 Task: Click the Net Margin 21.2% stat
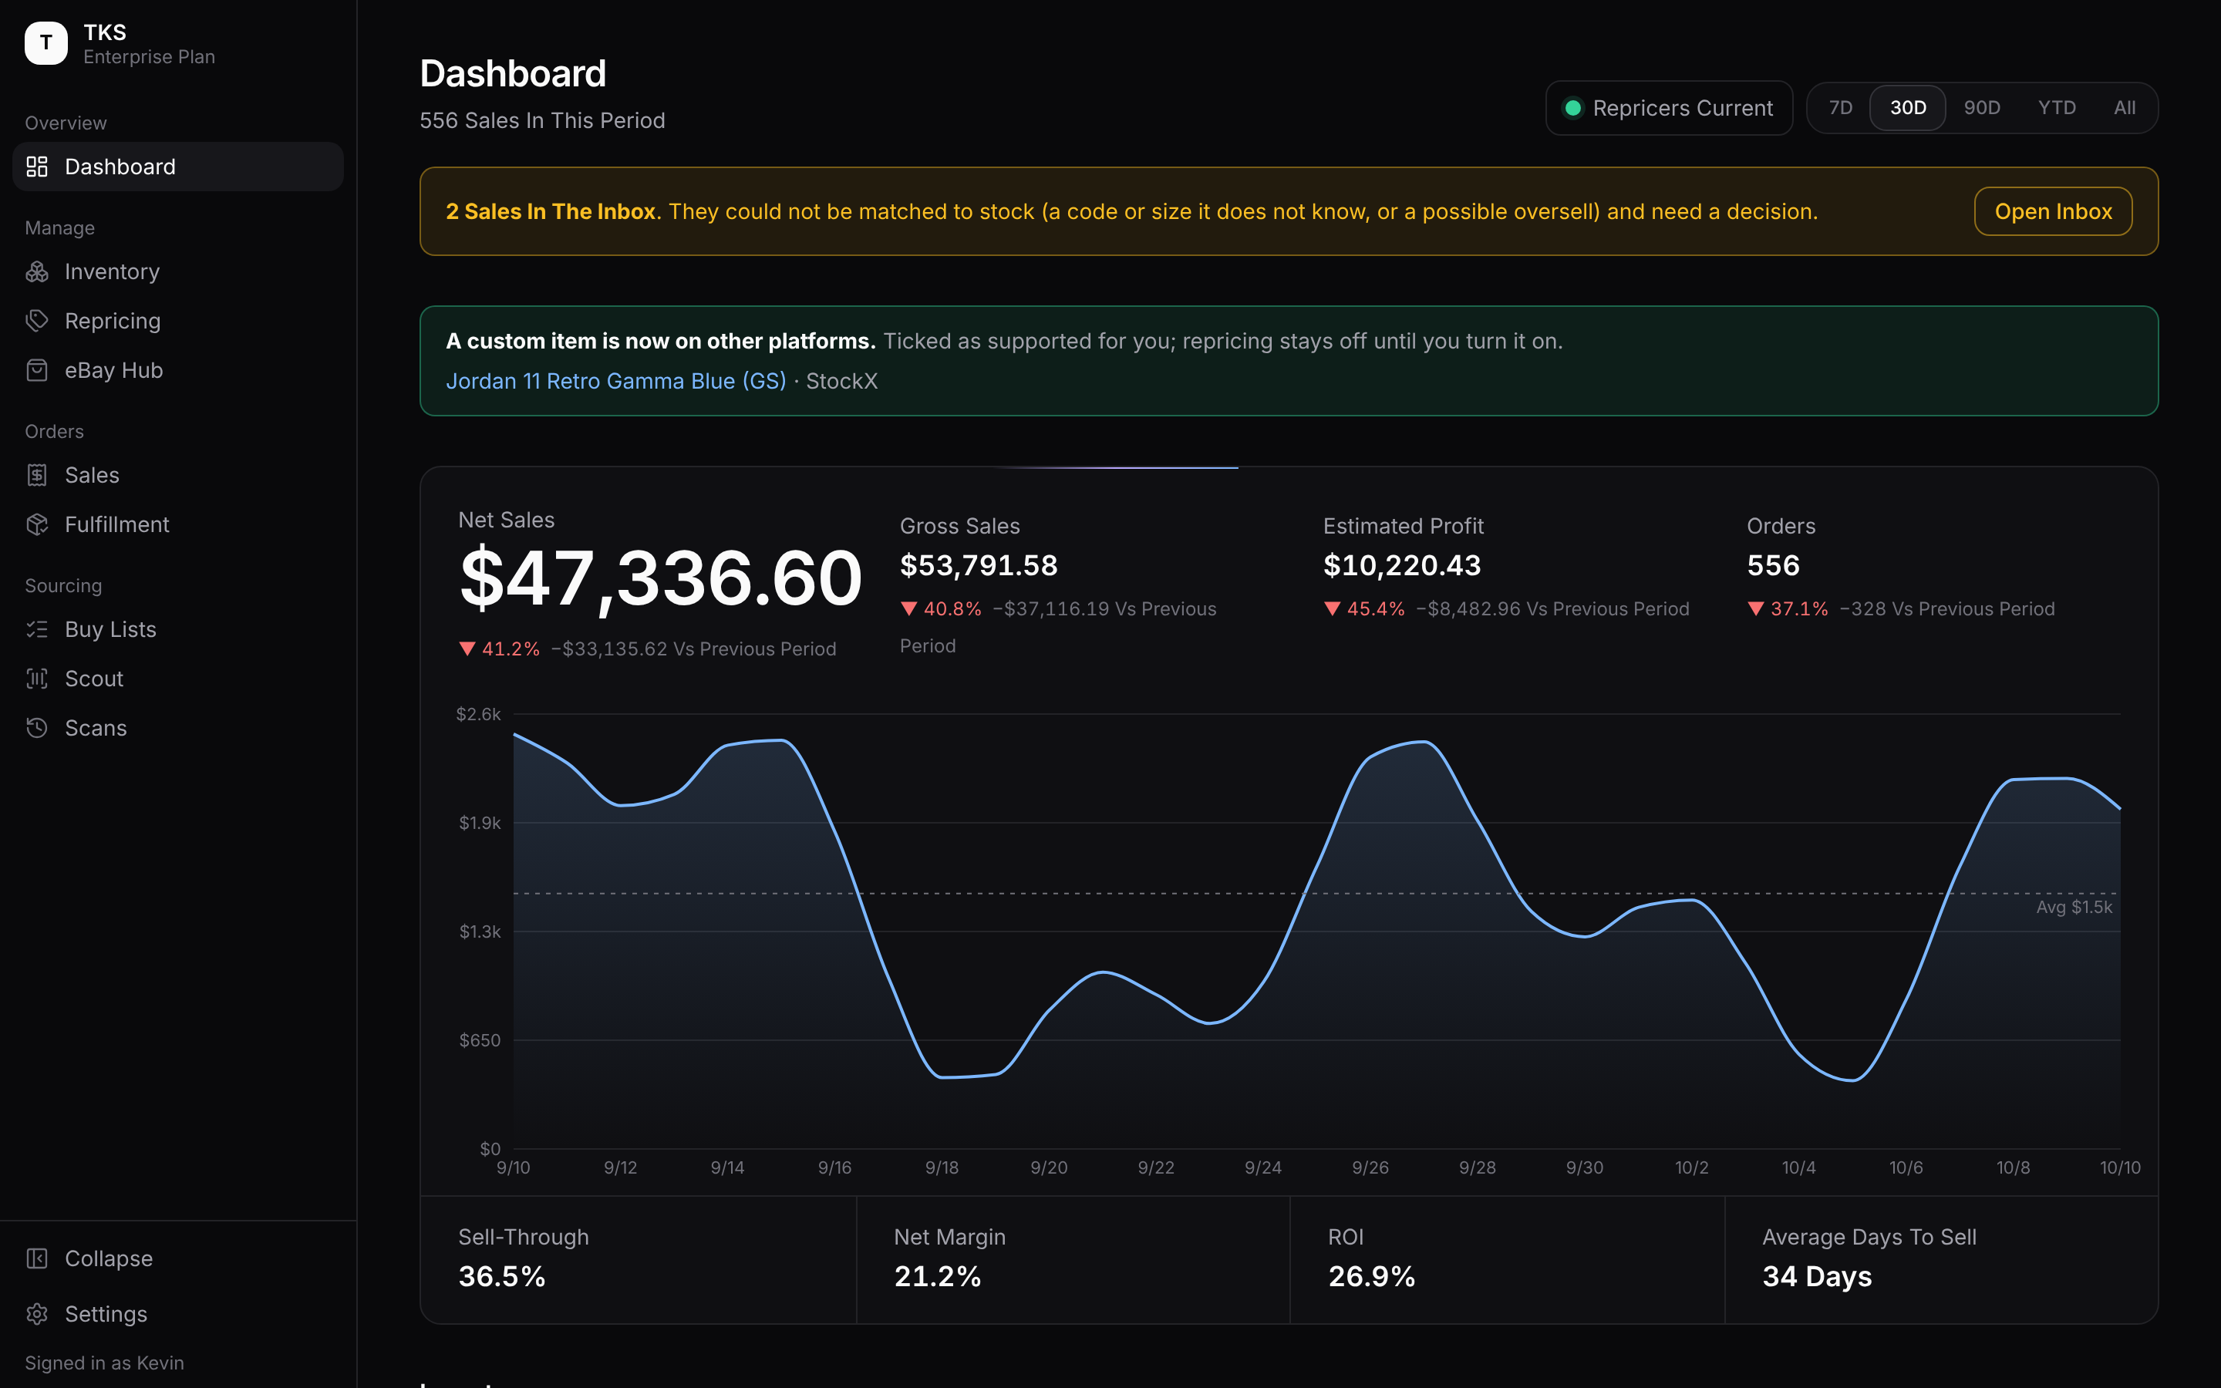(1073, 1258)
